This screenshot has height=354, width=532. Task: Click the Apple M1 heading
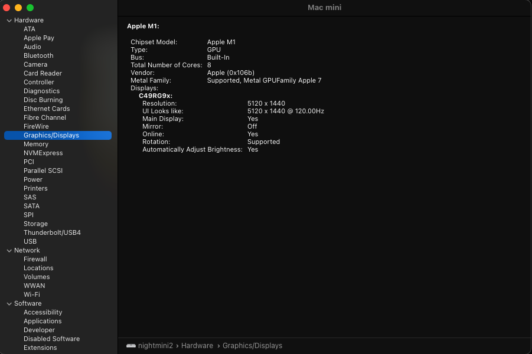[143, 26]
